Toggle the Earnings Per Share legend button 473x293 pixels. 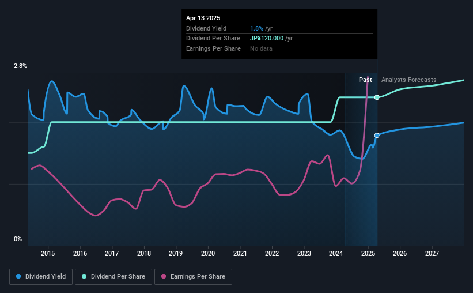click(193, 277)
